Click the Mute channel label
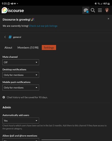 click(x=10, y=57)
